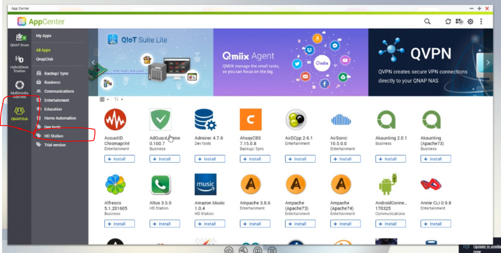Select All Apps category

coord(43,50)
